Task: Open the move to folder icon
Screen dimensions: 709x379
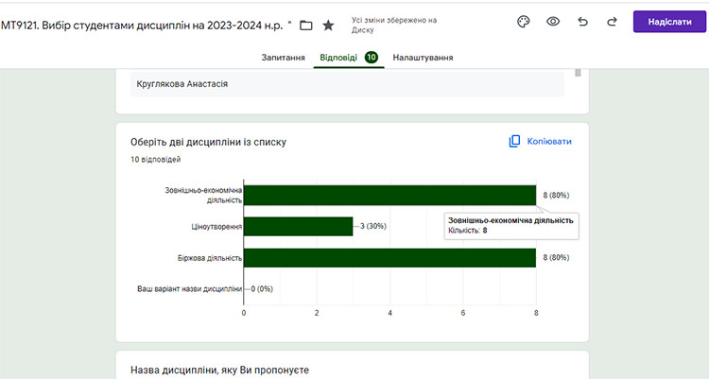Action: (305, 25)
